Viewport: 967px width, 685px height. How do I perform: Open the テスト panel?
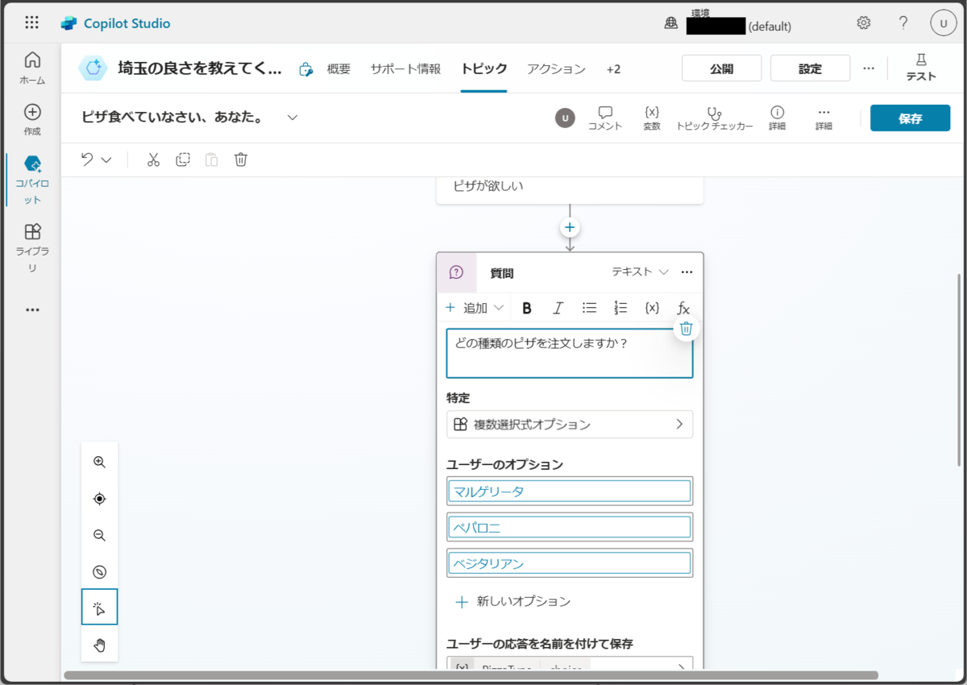click(x=921, y=68)
